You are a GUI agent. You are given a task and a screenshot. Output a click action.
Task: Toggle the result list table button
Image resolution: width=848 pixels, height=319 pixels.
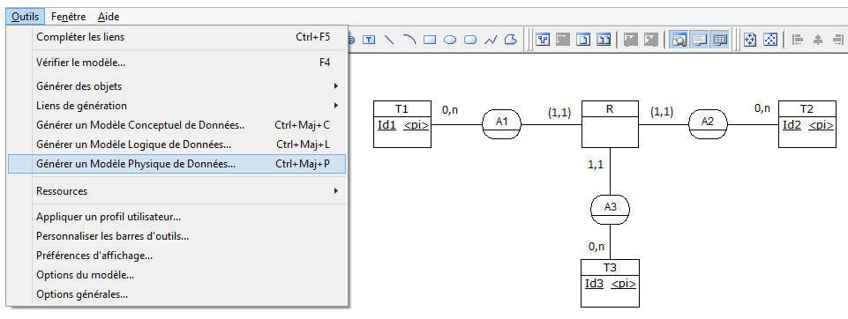tap(719, 40)
